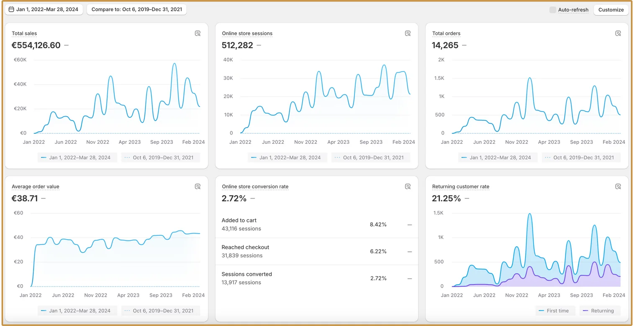Screen dimensions: 634x326
Task: Select the Sessions converted row
Action: coord(317,278)
